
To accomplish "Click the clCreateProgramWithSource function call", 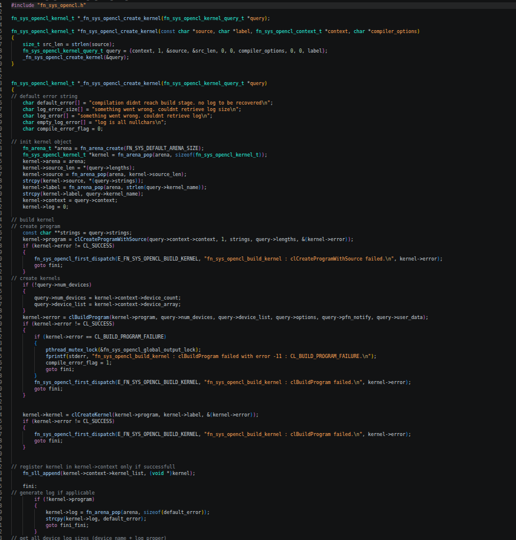I will (x=110, y=239).
